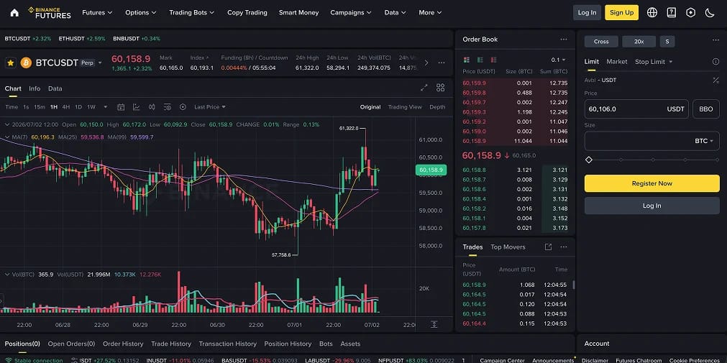Screen dimensions: 727x363
Task: Expand the More menu
Action: pos(430,12)
